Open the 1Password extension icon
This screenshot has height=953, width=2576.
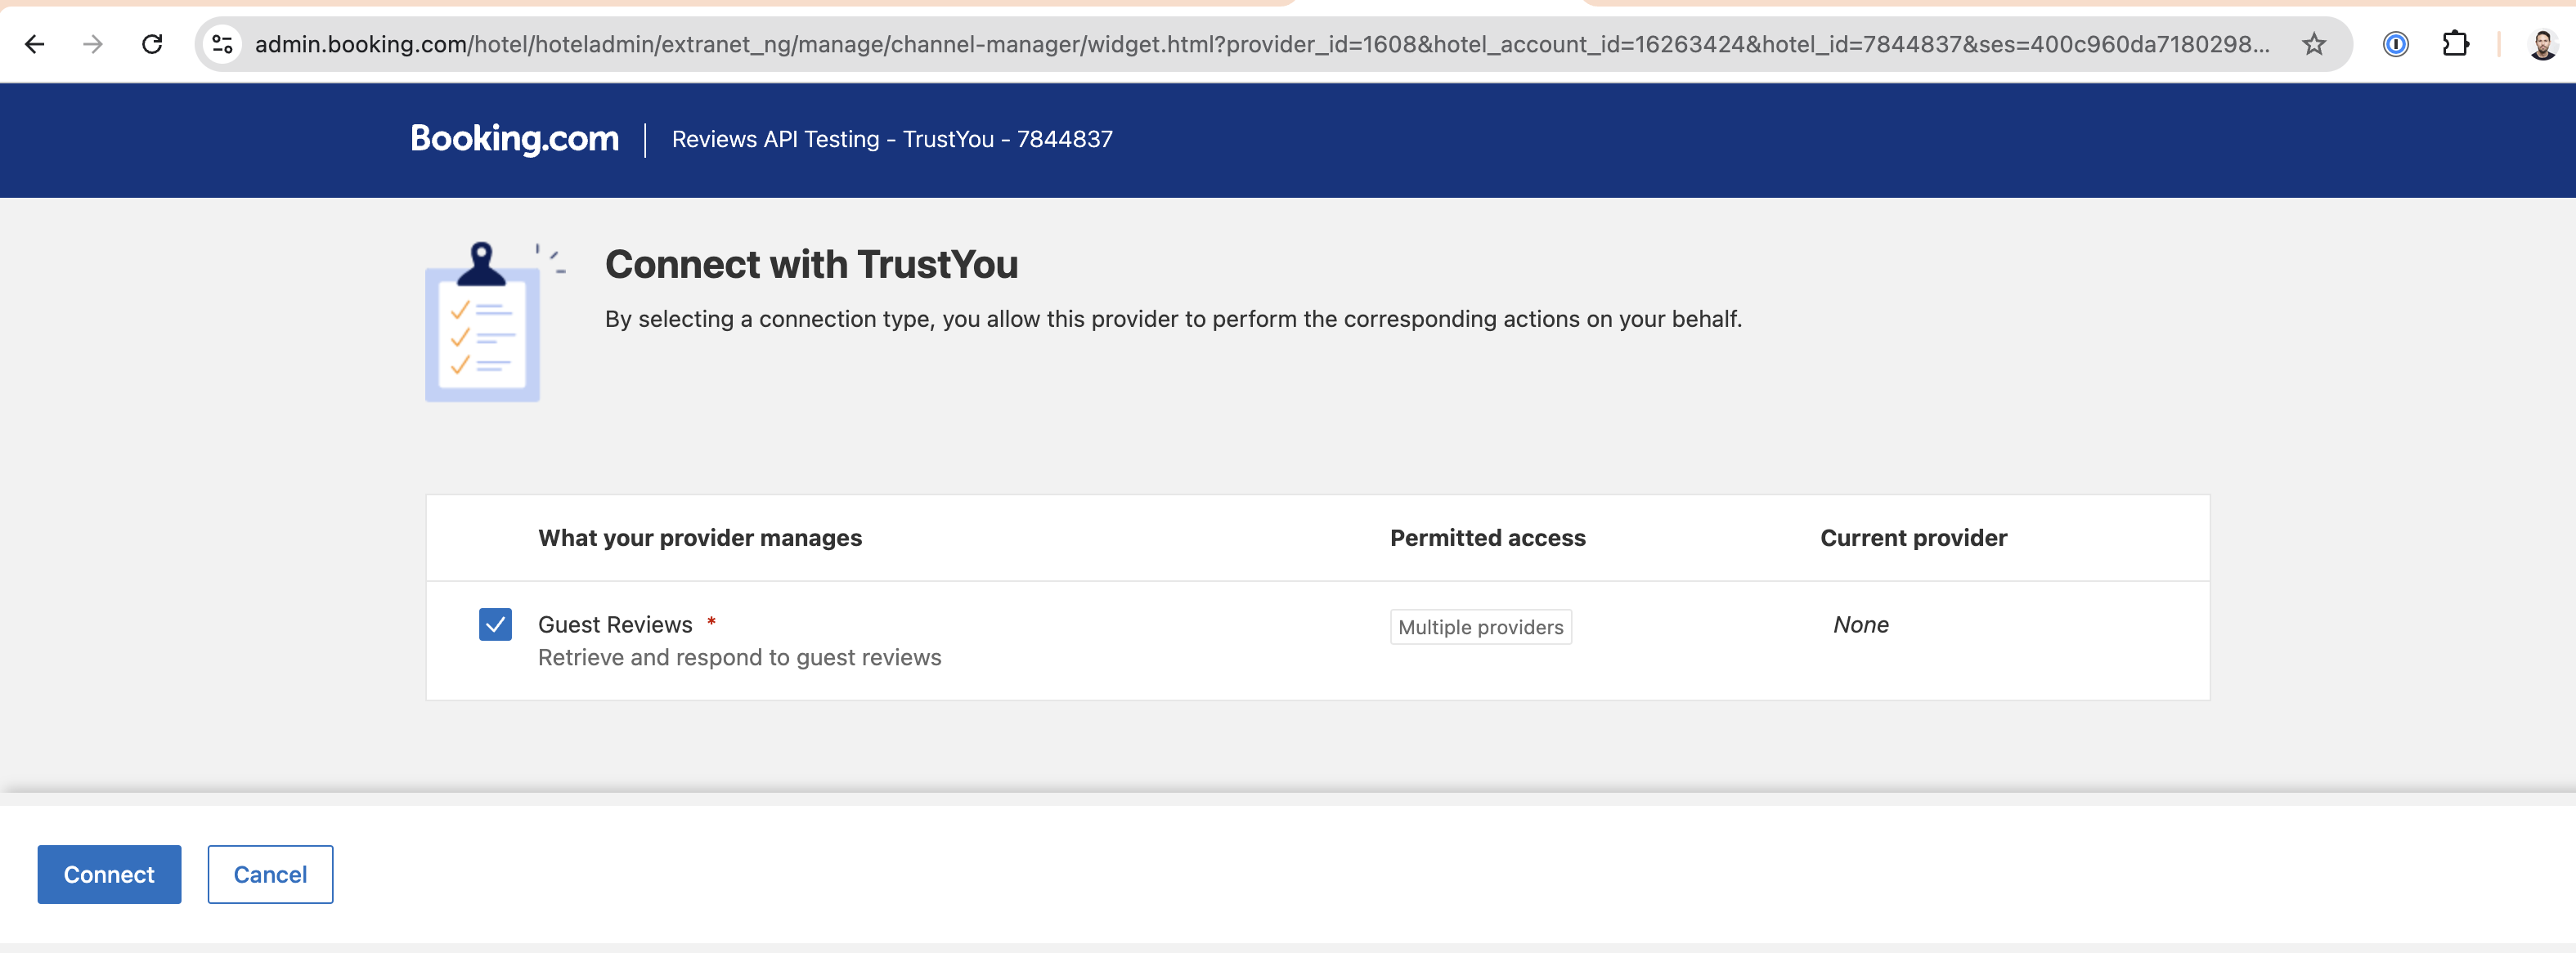tap(2395, 44)
